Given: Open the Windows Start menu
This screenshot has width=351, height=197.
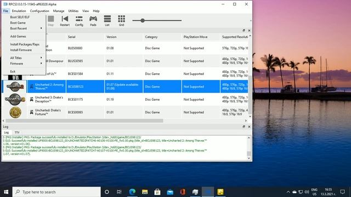Looking at the screenshot, I should 6,192.
